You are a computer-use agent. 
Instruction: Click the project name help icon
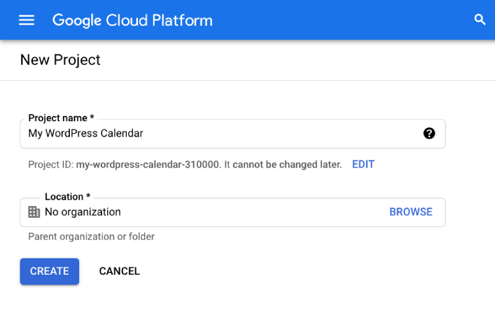coord(429,133)
